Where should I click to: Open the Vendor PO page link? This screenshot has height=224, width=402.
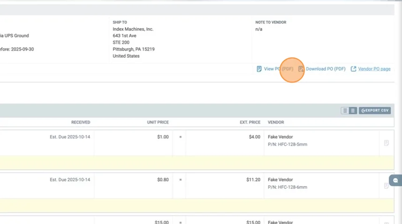tap(374, 69)
